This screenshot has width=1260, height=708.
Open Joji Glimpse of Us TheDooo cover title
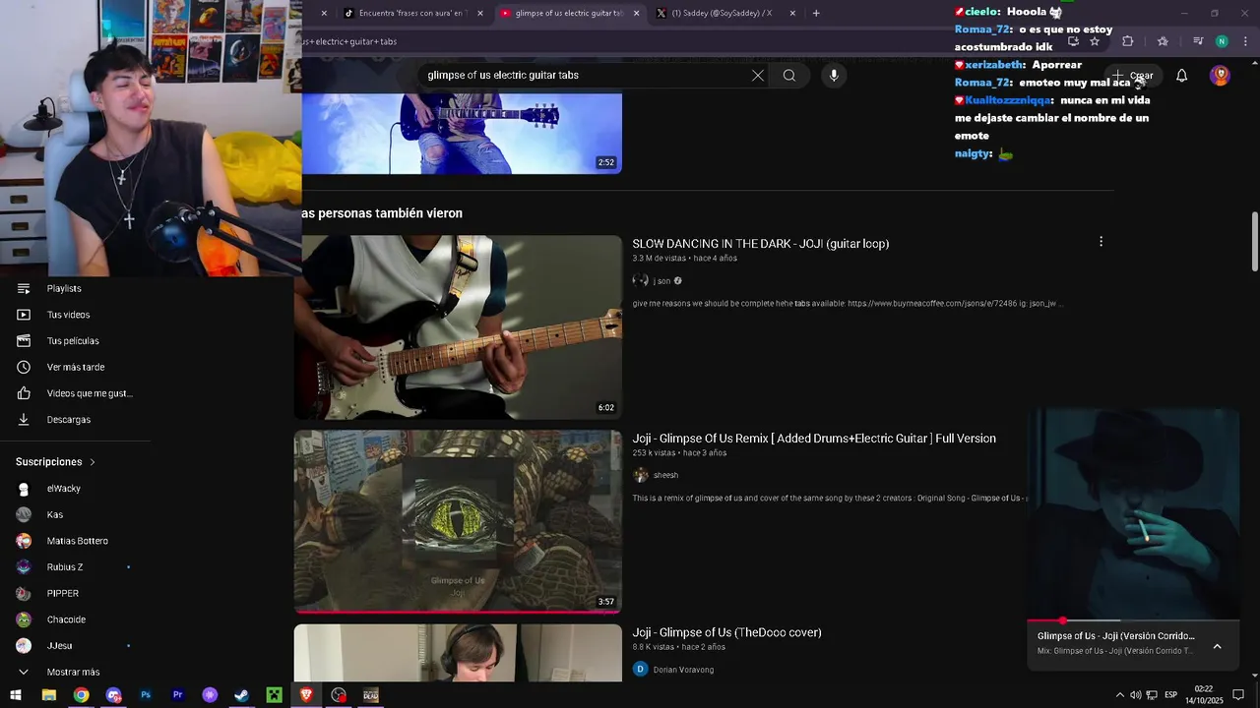tap(726, 632)
